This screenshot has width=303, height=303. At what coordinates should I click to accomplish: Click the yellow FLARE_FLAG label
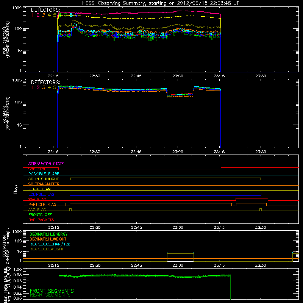[x=39, y=189]
